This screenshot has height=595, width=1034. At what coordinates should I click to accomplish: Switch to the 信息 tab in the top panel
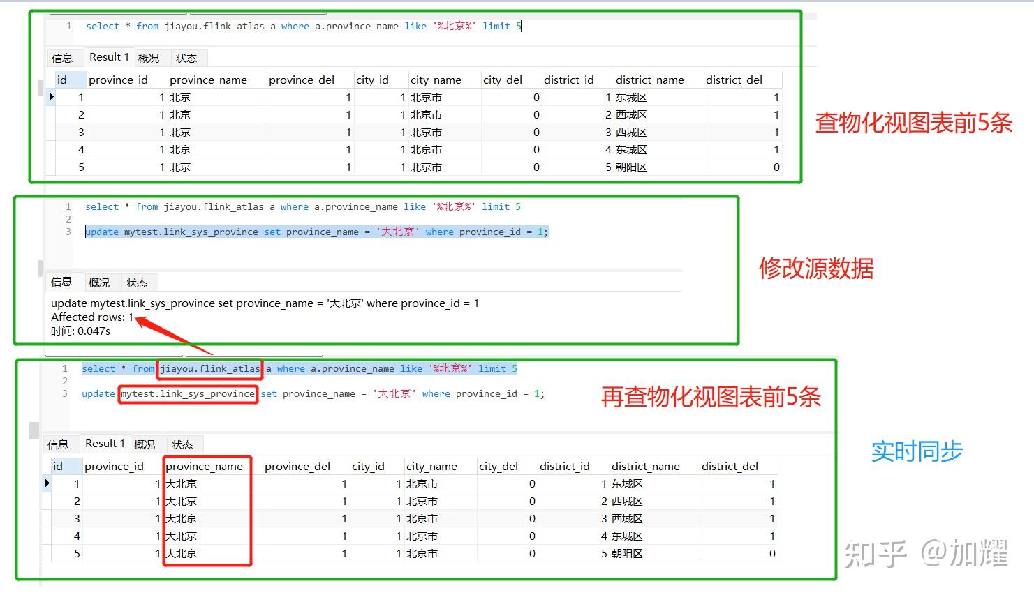point(64,57)
